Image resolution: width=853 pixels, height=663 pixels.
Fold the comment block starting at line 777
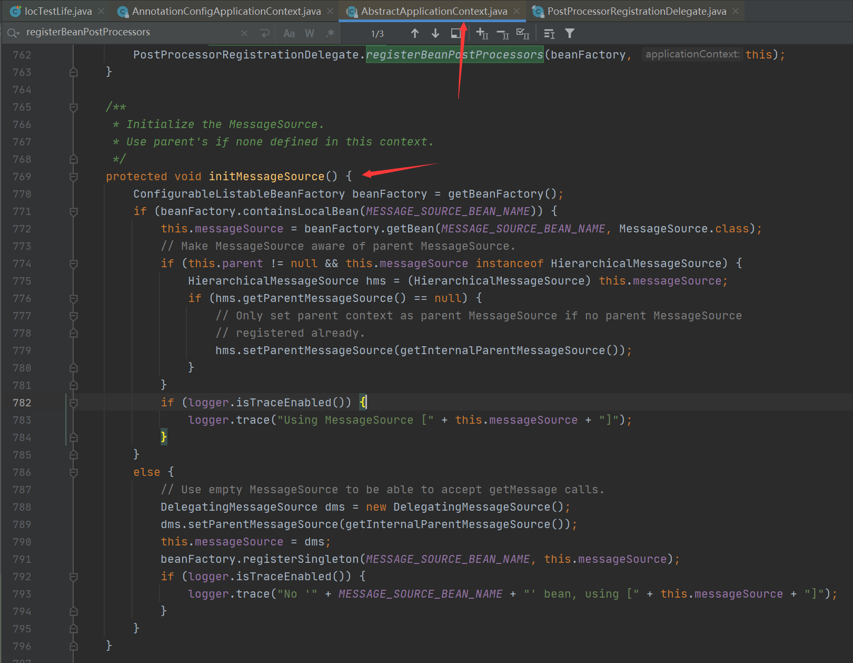click(x=74, y=316)
